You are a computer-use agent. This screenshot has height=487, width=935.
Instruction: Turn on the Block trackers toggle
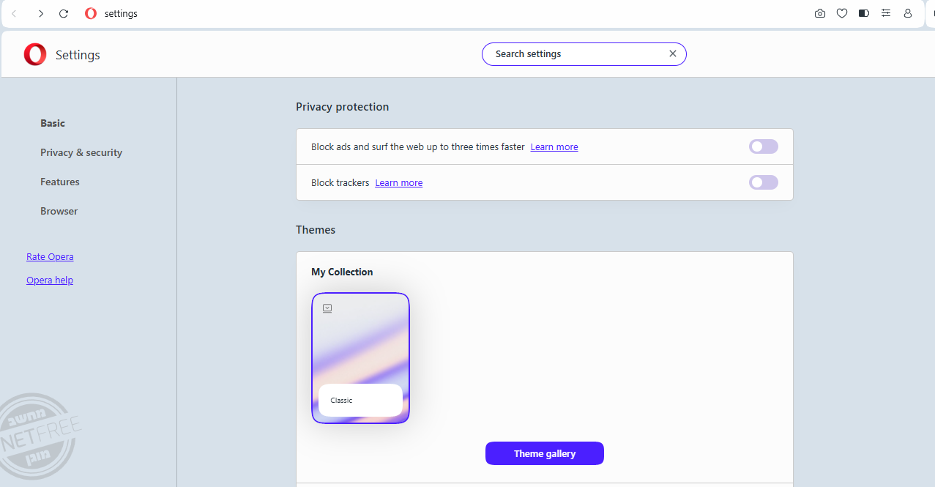763,182
